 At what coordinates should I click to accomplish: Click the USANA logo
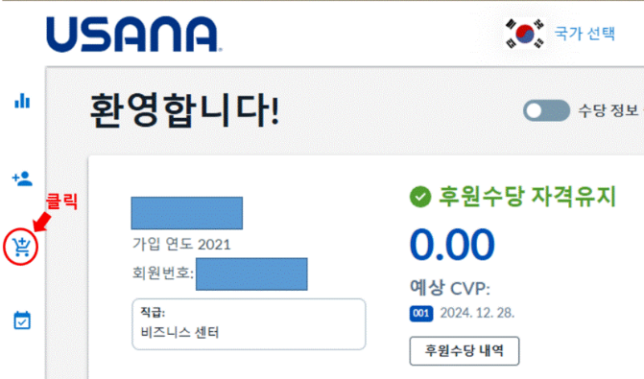click(134, 35)
